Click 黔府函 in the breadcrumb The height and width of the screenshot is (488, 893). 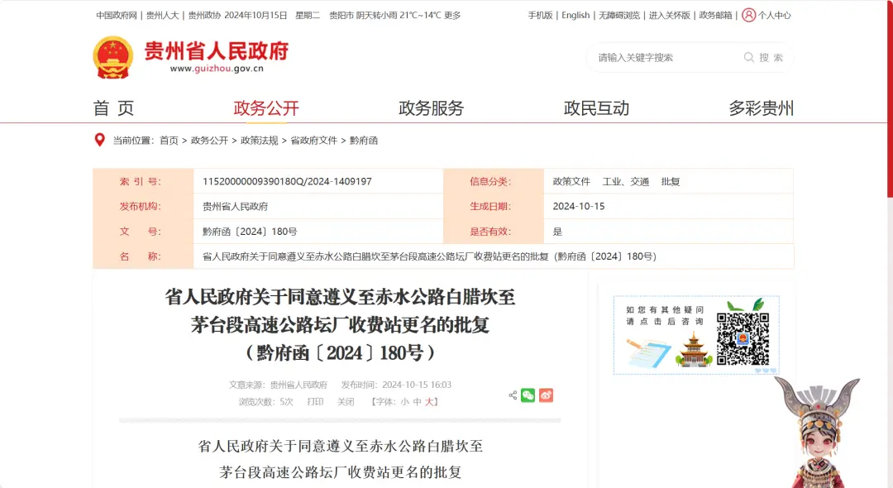[364, 141]
